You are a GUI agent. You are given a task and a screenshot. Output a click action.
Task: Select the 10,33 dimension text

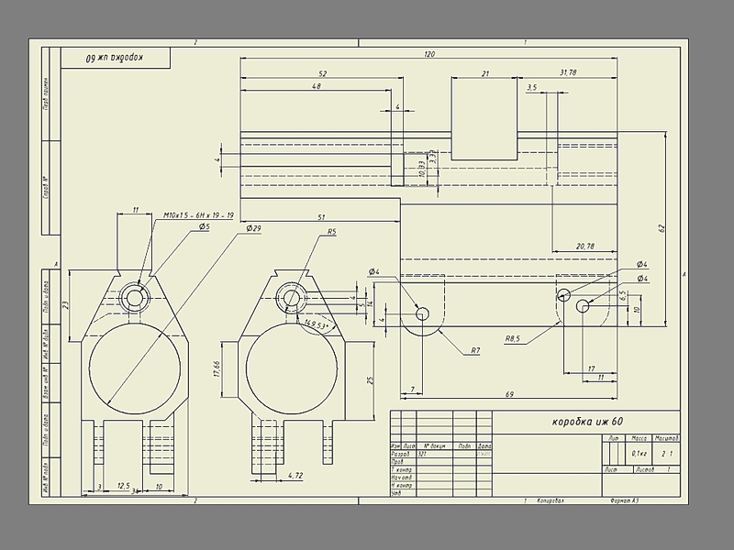(422, 169)
